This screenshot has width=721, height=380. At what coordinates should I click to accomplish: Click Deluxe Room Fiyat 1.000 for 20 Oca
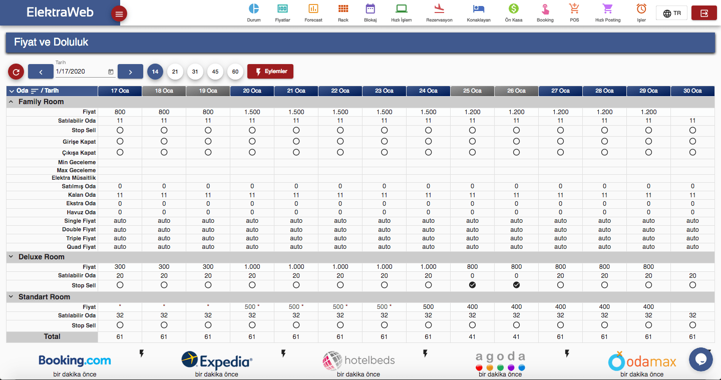point(252,267)
